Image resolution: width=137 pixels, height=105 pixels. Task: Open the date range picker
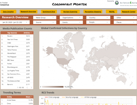point(15,22)
